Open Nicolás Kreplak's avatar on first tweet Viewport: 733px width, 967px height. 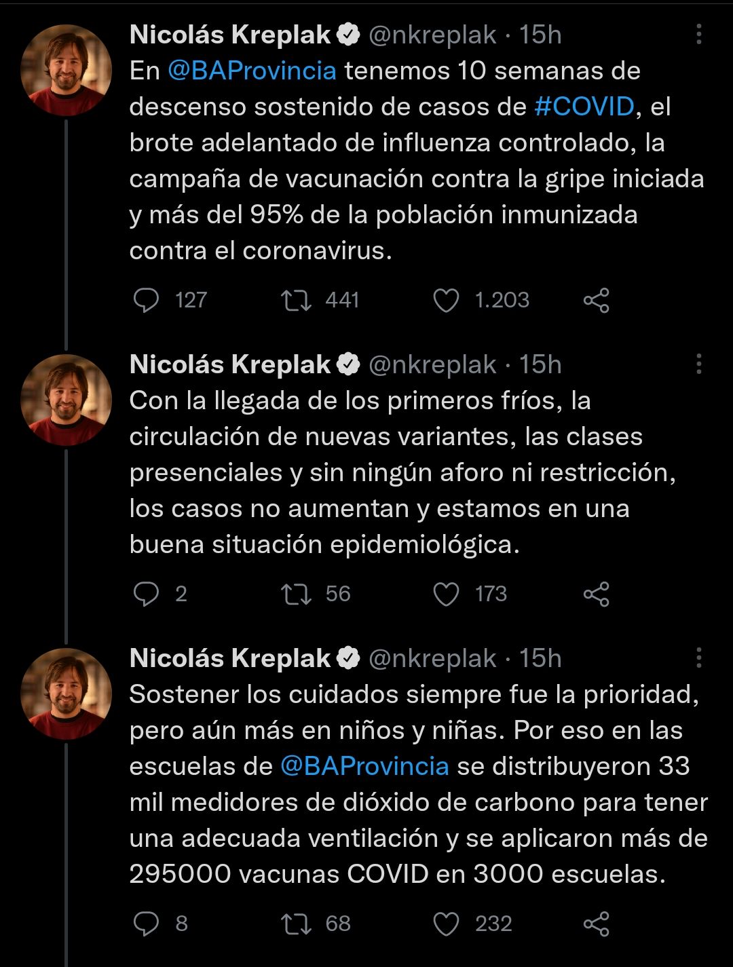pos(66,70)
